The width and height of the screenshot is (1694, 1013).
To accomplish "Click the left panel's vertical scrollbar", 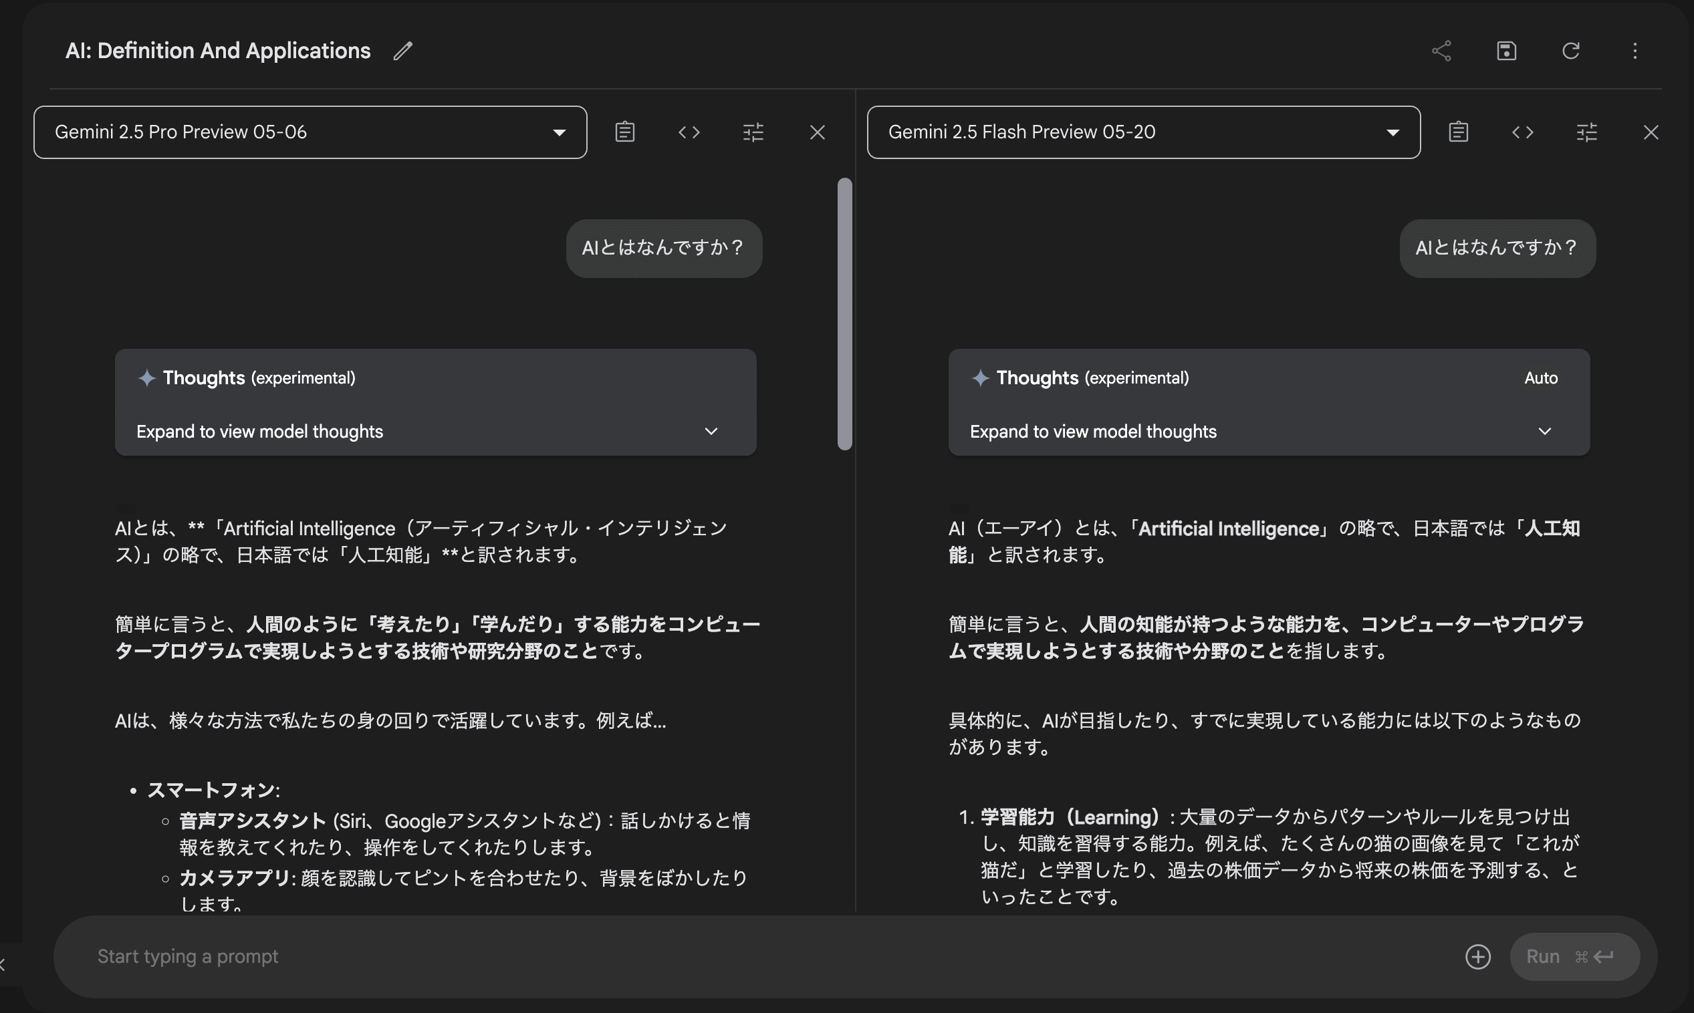I will (844, 314).
